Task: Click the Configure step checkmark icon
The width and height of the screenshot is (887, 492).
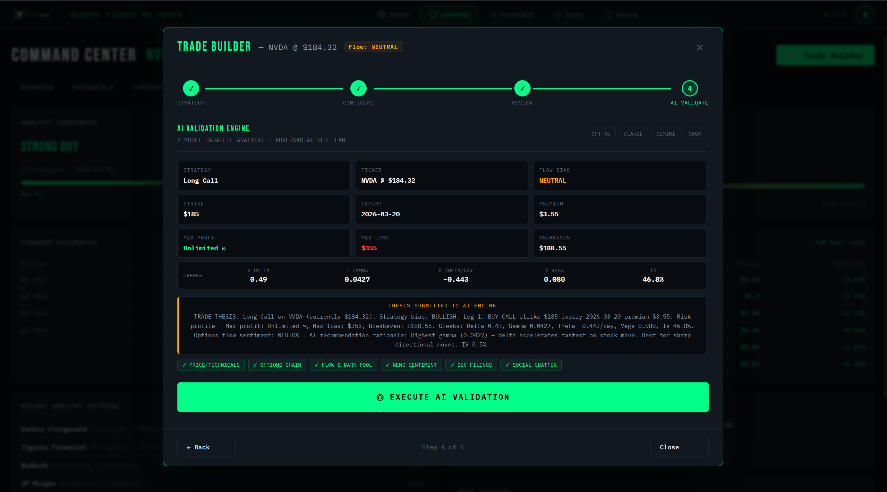Action: pos(358,88)
